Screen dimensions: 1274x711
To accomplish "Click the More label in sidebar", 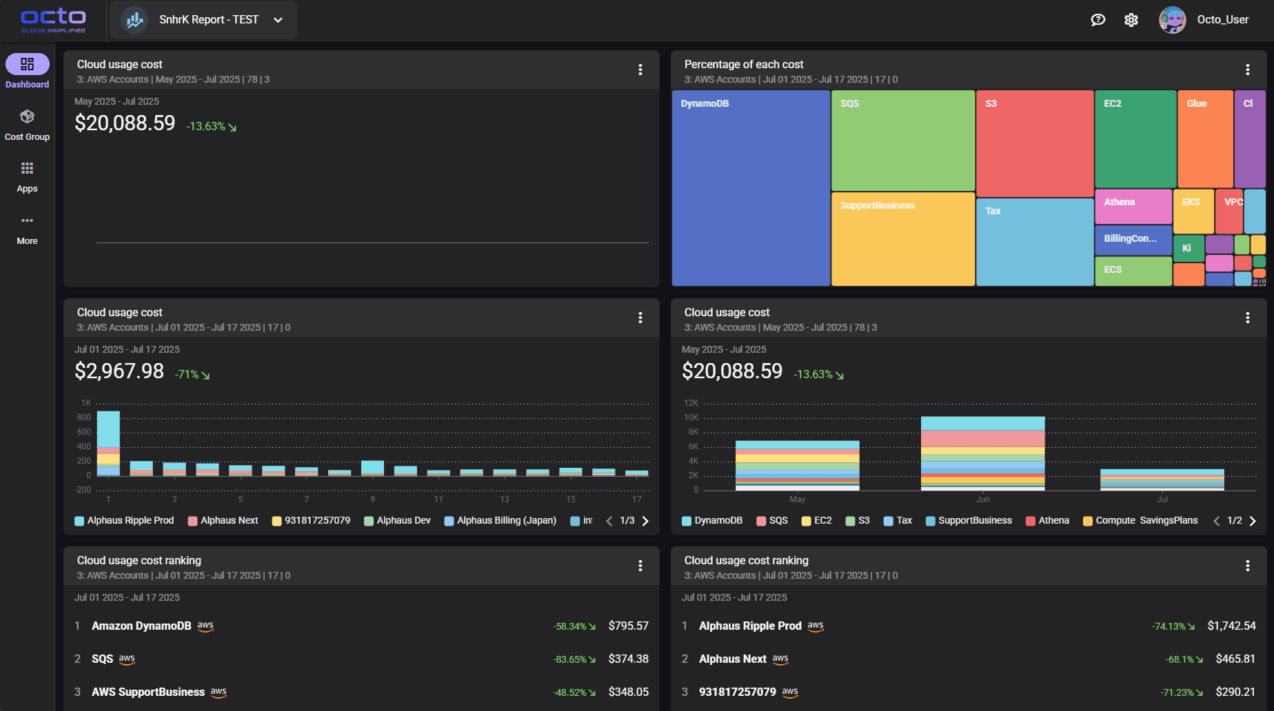I will [x=27, y=241].
